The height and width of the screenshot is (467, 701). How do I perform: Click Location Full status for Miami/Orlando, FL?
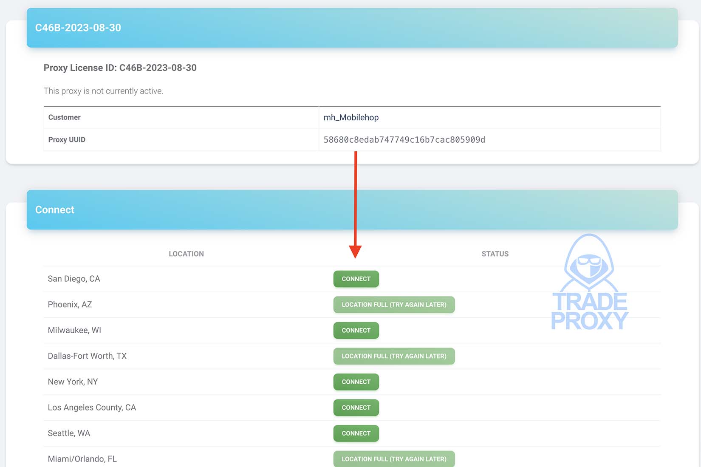pyautogui.click(x=394, y=459)
